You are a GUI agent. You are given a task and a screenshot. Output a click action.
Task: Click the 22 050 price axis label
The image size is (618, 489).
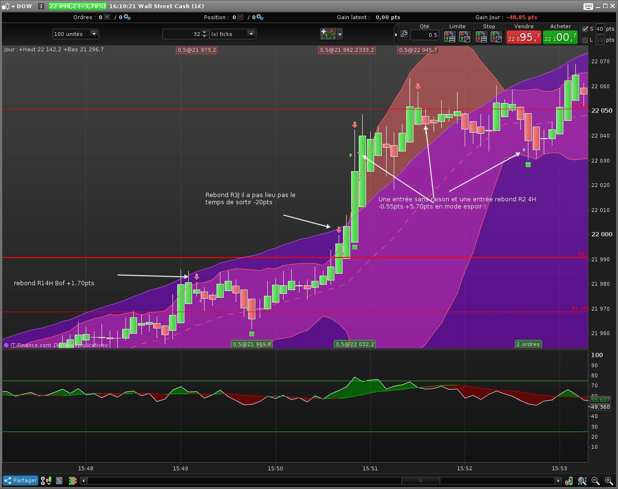point(602,110)
